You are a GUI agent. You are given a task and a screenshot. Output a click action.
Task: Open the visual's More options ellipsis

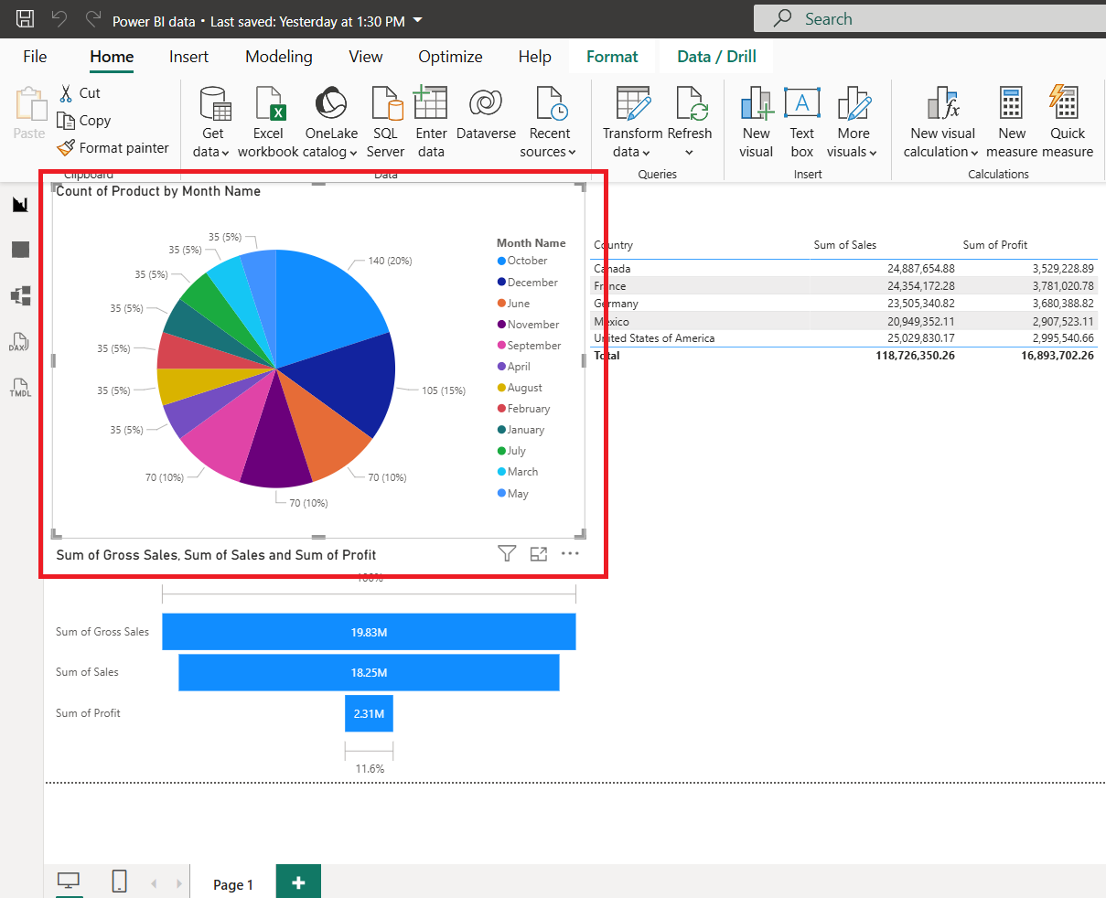[570, 553]
